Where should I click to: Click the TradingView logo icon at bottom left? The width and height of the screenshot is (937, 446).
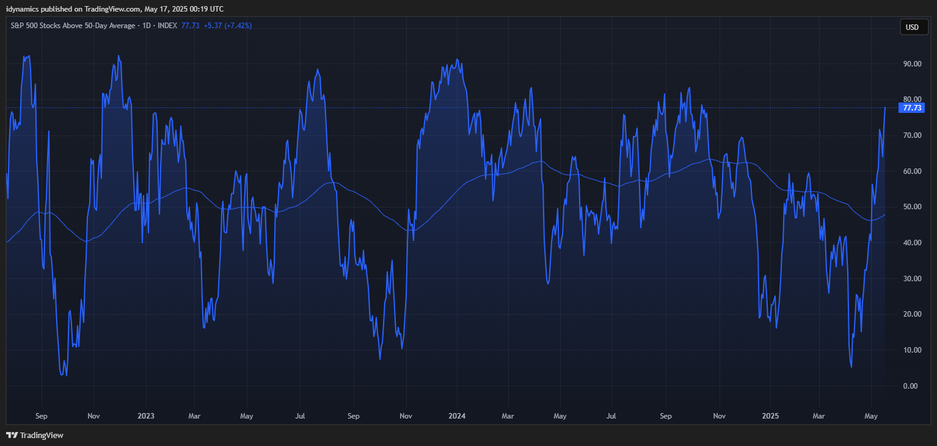(x=12, y=435)
